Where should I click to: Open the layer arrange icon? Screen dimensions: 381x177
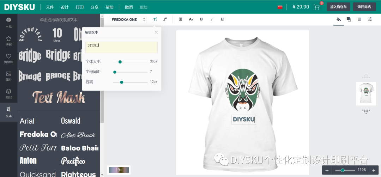[x=349, y=19]
